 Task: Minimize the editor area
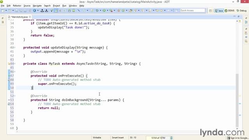point(234,16)
